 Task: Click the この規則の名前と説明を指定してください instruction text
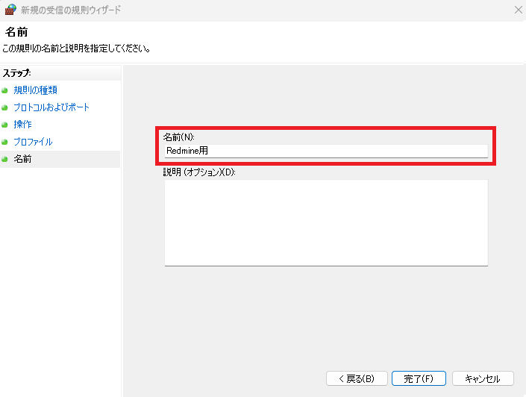coord(76,49)
